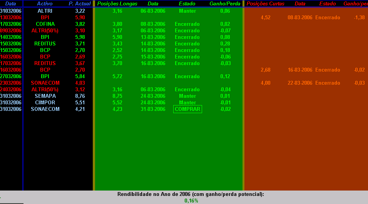Click the loss value -0,07
This screenshot has height=204, width=368.
point(225,30)
